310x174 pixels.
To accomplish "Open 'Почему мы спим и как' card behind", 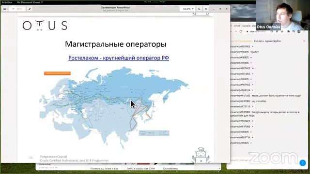I will pyautogui.click(x=104, y=169).
